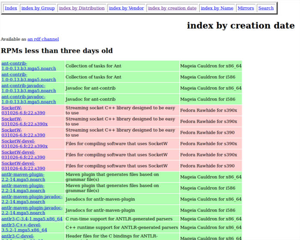Open ant-contrib package for Mageia Cauldron i586
300x240 pixels.
click(x=29, y=77)
